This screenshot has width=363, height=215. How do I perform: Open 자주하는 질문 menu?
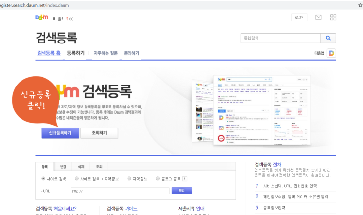[x=106, y=53]
